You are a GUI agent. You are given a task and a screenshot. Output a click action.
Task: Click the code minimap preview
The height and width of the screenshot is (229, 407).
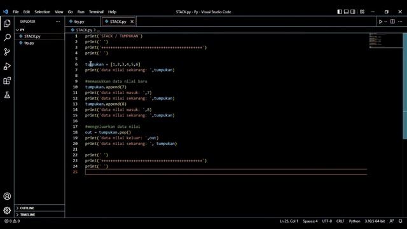tap(385, 41)
